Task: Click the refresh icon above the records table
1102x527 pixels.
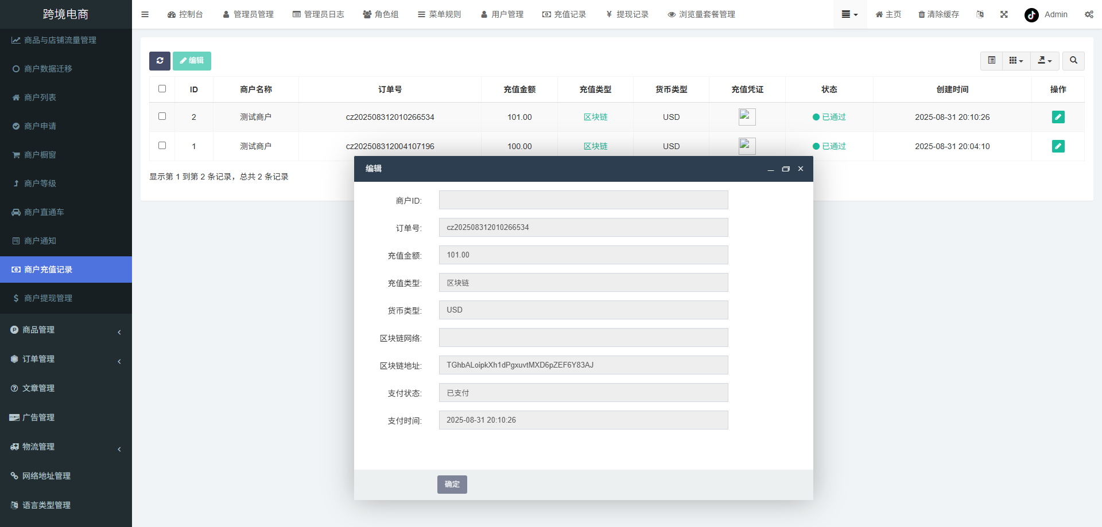Action: coord(160,60)
